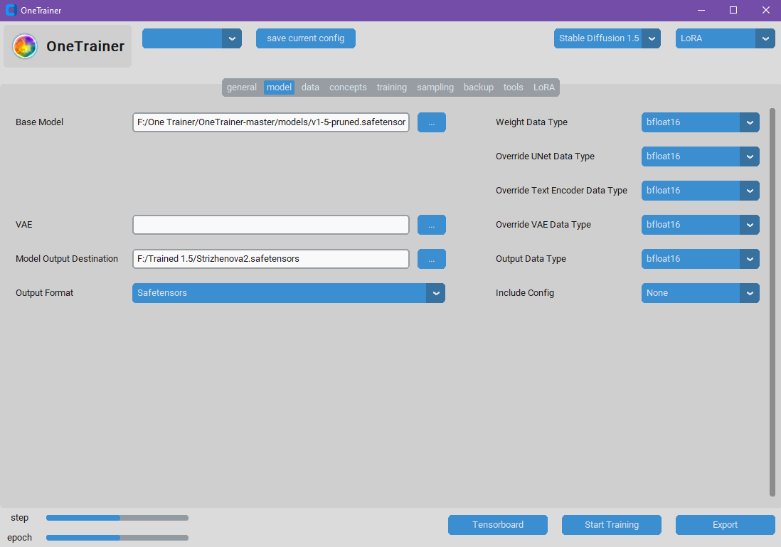Viewport: 781px width, 547px height.
Task: Open the LoRA training method dropdown
Action: coord(725,38)
